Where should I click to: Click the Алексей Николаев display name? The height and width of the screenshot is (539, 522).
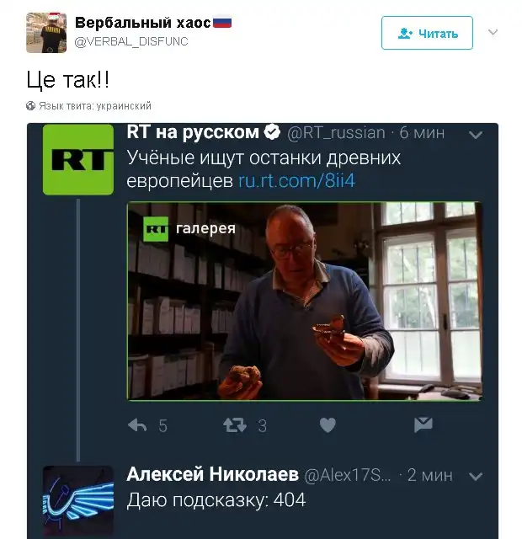pyautogui.click(x=213, y=474)
